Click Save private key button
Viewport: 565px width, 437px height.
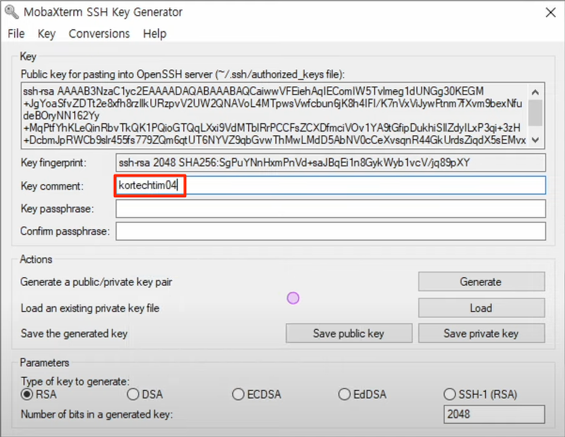(481, 334)
